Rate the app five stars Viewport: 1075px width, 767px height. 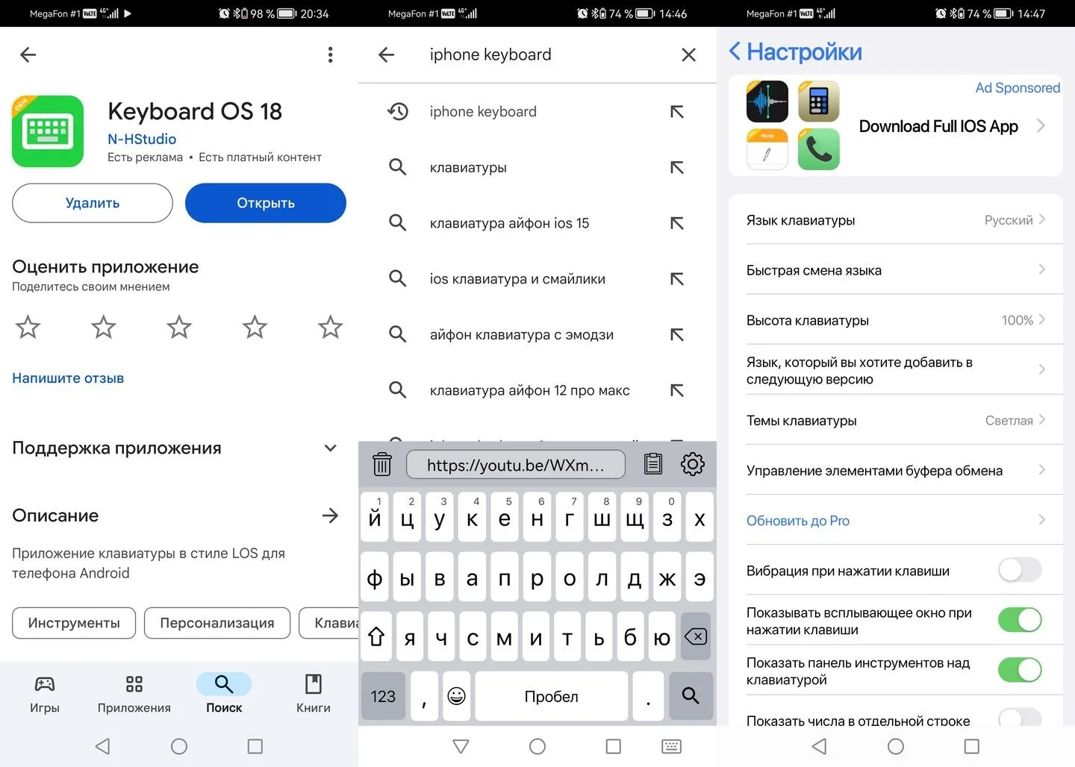pos(330,327)
